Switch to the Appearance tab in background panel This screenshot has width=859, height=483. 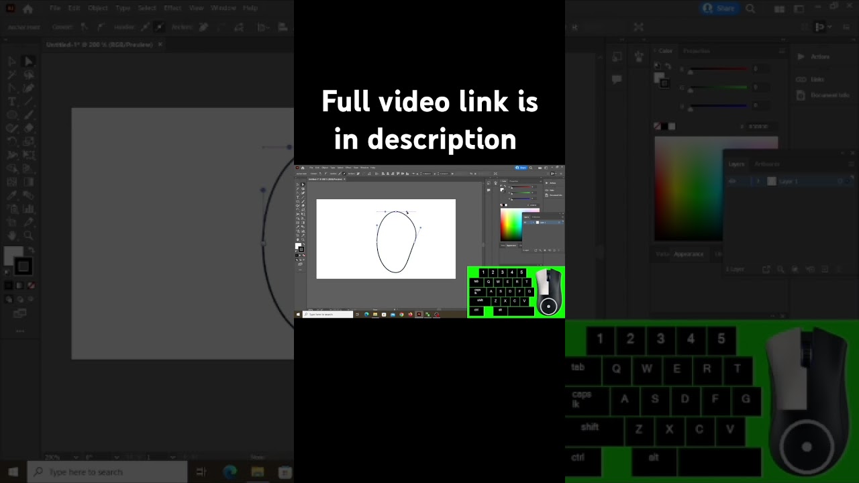pyautogui.click(x=689, y=254)
